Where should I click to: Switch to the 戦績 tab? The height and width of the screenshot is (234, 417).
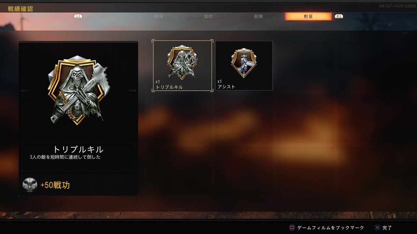tap(158, 16)
